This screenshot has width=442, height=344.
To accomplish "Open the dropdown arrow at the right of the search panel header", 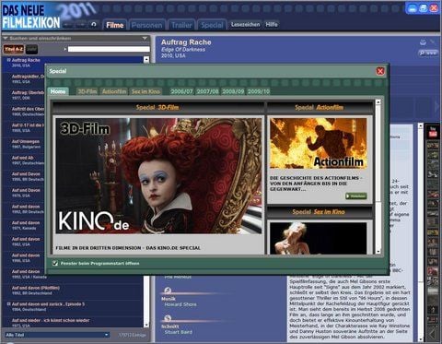I will [x=145, y=39].
